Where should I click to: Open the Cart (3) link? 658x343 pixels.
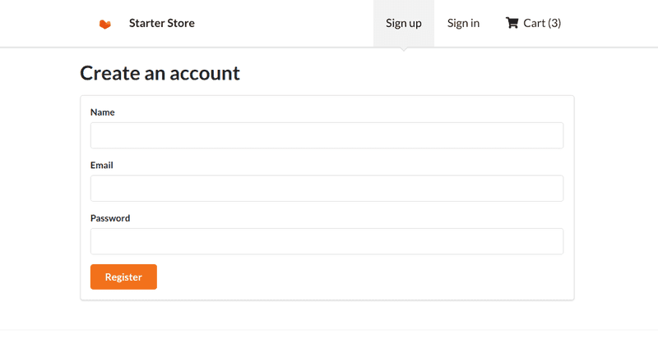point(533,23)
